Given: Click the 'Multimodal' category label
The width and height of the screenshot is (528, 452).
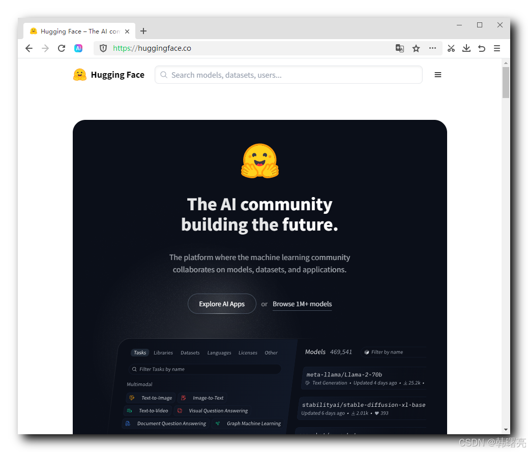Looking at the screenshot, I should coord(139,384).
